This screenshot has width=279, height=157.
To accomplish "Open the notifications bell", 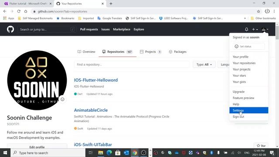I will [246, 29].
